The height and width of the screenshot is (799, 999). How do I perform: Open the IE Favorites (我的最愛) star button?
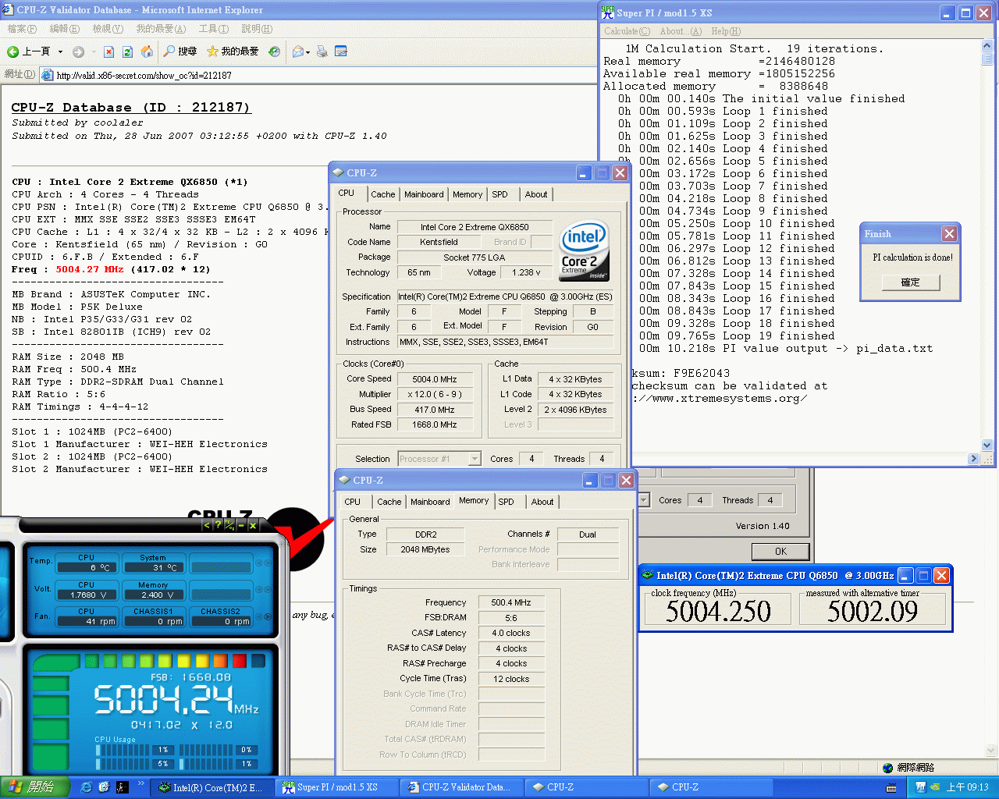pyautogui.click(x=232, y=51)
